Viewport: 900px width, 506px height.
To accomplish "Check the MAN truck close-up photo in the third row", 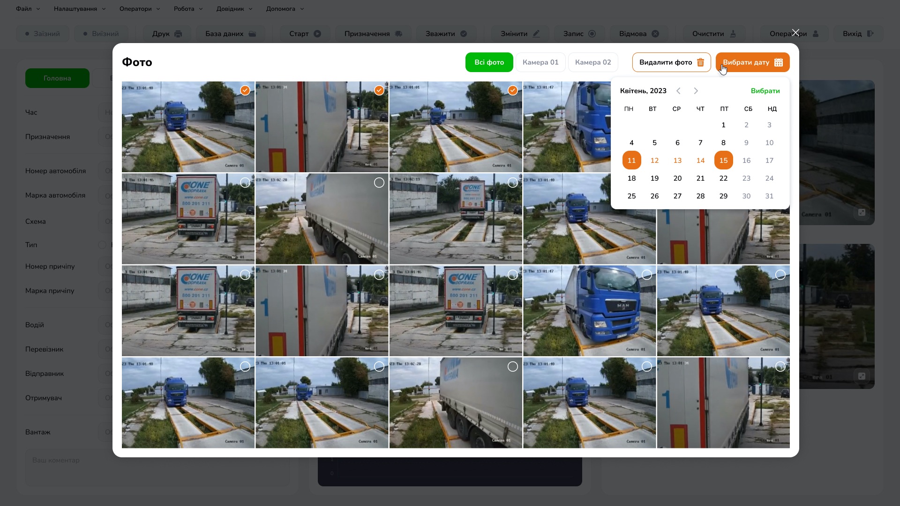I will point(647,275).
